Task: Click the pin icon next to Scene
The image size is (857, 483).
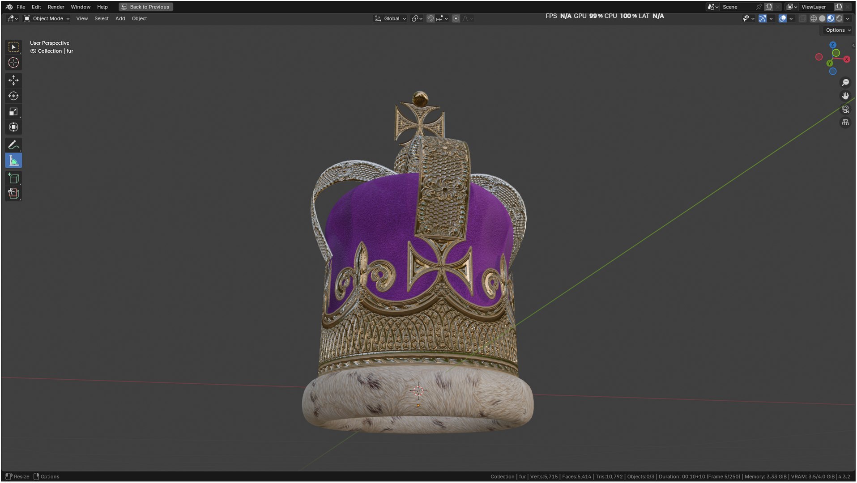Action: pyautogui.click(x=759, y=7)
